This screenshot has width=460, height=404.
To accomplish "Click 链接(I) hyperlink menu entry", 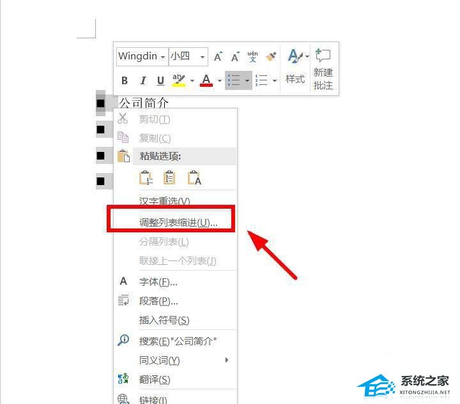I will pos(176,399).
